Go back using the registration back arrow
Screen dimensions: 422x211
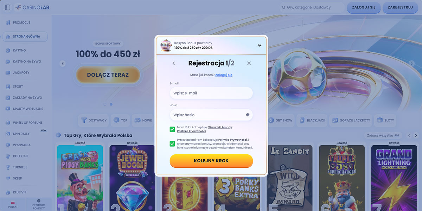coord(174,63)
